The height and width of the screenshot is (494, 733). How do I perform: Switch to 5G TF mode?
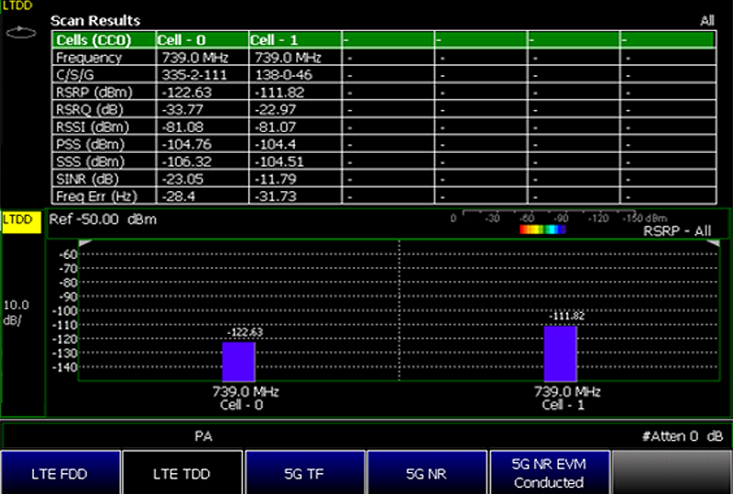coord(305,473)
